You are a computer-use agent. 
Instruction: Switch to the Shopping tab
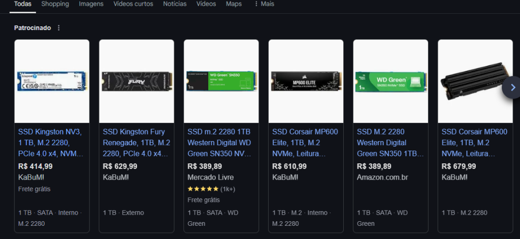(x=55, y=4)
